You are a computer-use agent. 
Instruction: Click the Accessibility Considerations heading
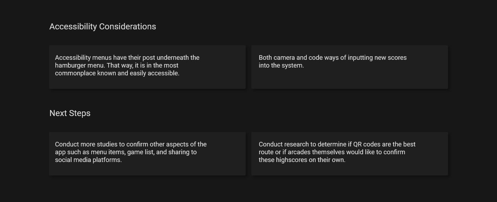click(x=103, y=27)
